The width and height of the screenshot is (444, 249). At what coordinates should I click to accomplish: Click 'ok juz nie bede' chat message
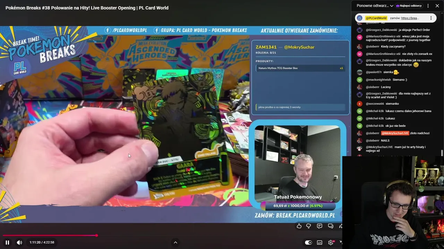[x=395, y=126]
